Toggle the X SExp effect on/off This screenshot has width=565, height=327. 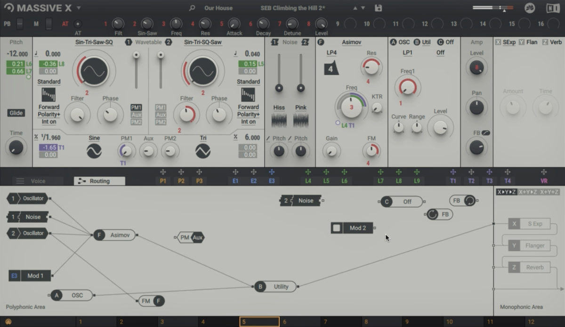tap(498, 42)
